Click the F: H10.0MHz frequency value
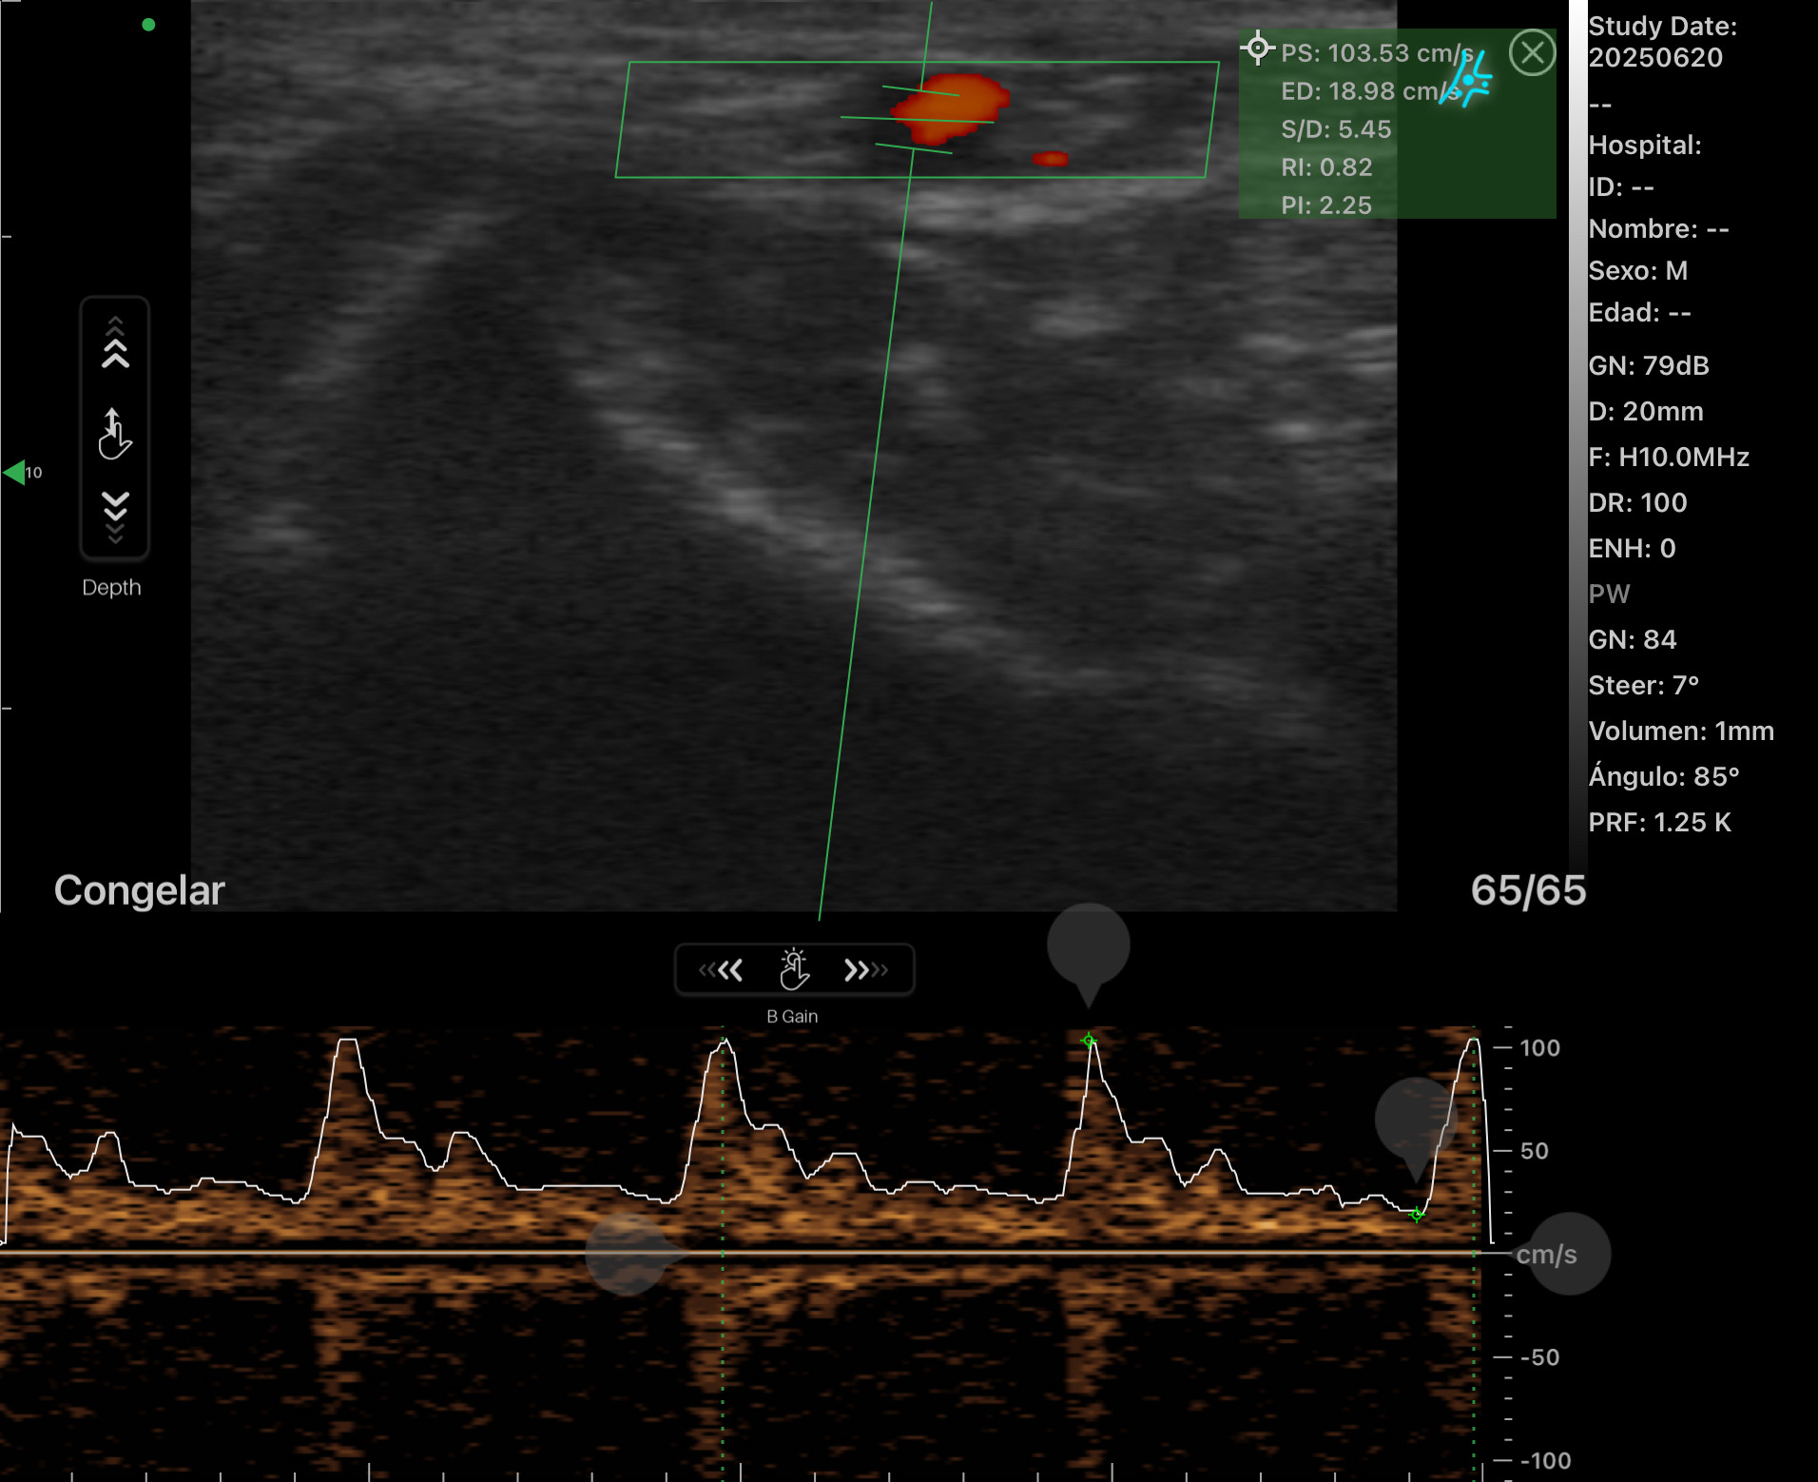The width and height of the screenshot is (1818, 1482). tap(1669, 458)
